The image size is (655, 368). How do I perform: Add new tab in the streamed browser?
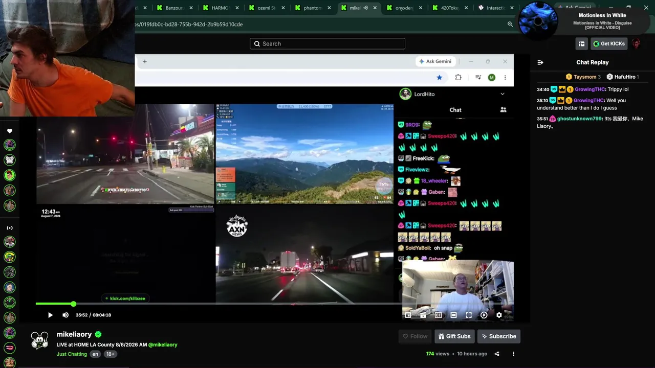145,61
